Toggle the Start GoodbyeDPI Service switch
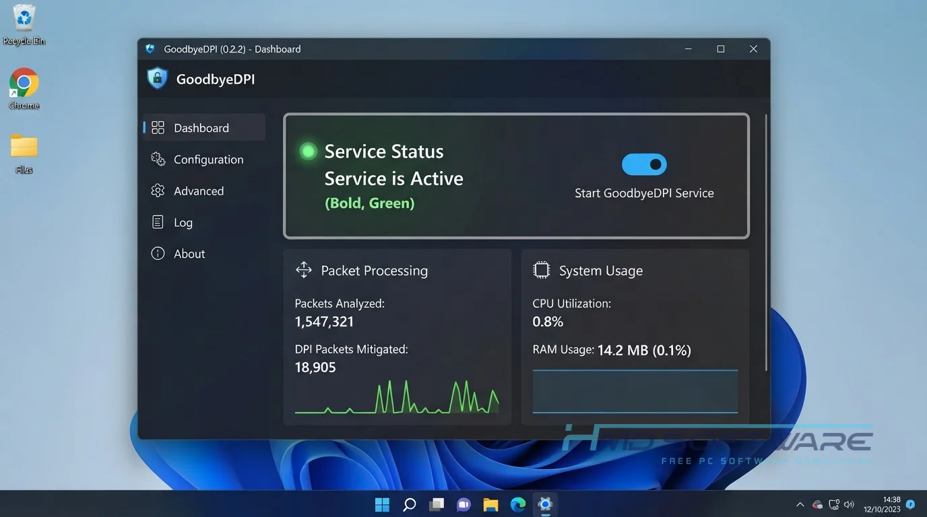Viewport: 927px width, 517px height. [x=644, y=164]
